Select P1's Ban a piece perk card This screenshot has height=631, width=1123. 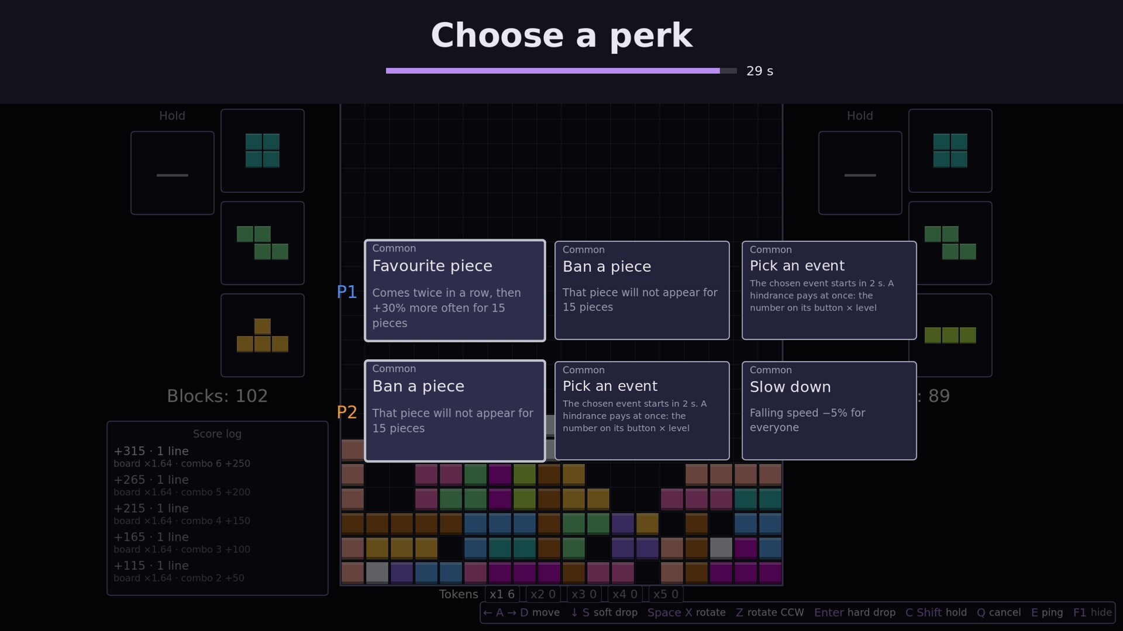pyautogui.click(x=642, y=290)
